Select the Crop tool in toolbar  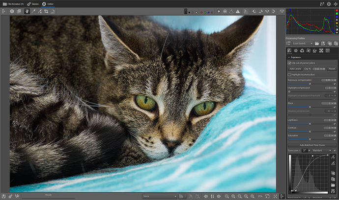tap(46, 11)
